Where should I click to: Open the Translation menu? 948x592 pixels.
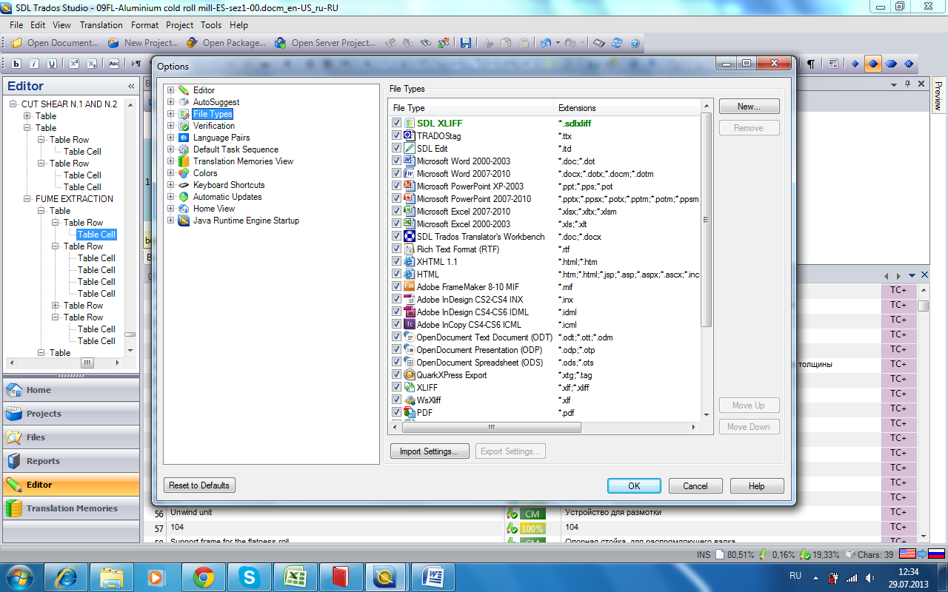click(101, 25)
